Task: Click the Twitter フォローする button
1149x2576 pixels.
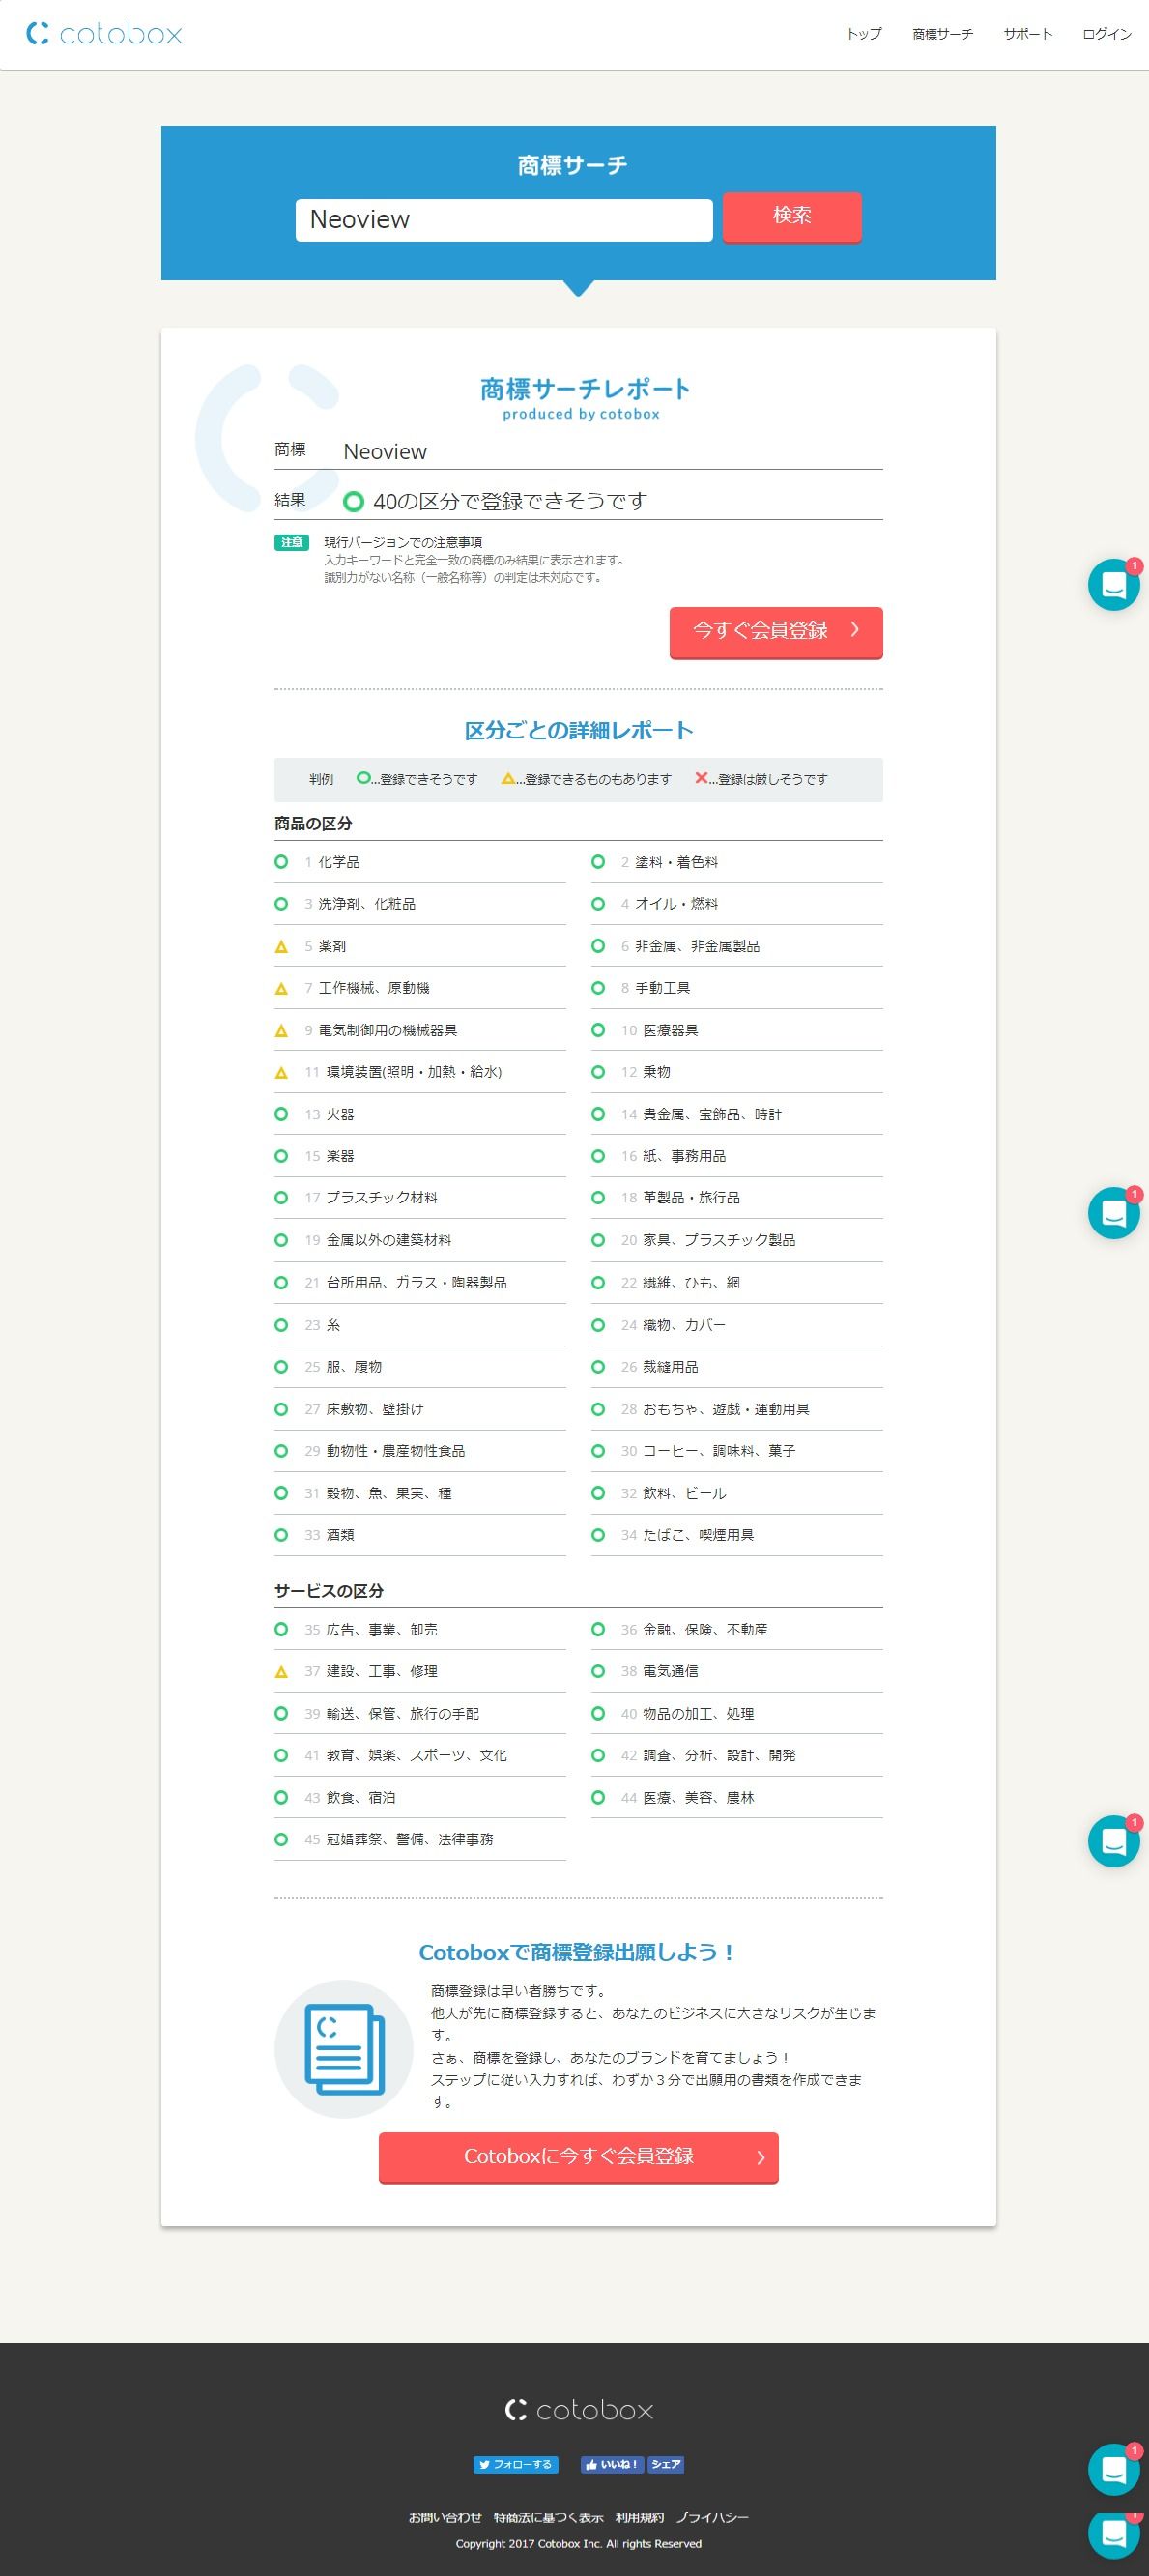Action: tap(515, 2464)
